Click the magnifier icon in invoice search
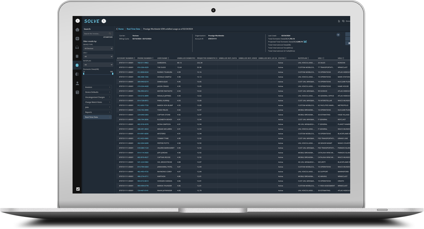Screen dimensions: 424x229 coord(110,34)
